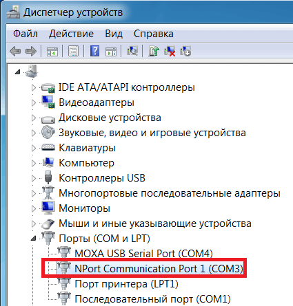Image resolution: width=293 pixels, height=306 pixels.
Task: Select the Порты (COM и LPT) label
Action: [104, 239]
